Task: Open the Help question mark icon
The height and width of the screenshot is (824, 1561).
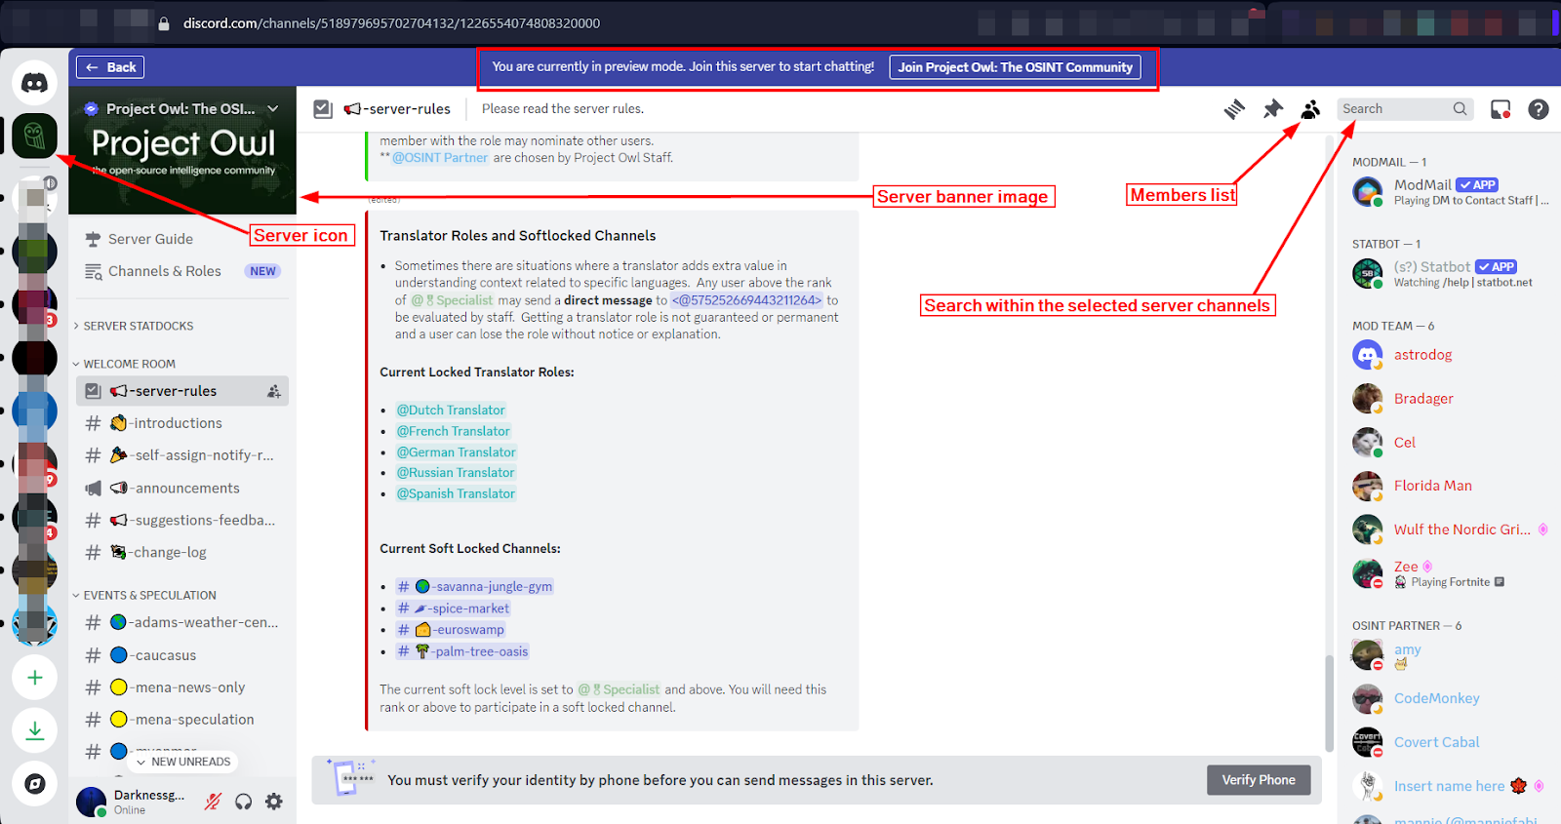Action: coord(1539,109)
